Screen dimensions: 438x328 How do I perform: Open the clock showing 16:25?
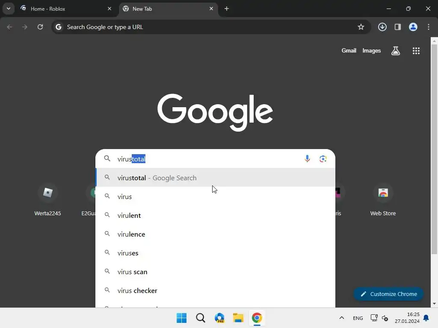(x=407, y=318)
